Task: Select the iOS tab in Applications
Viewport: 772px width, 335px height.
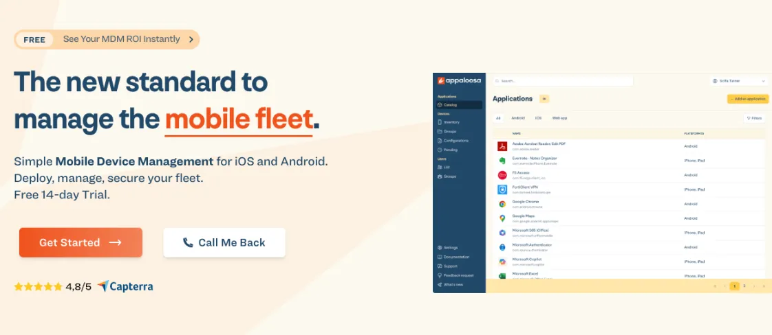Action: (x=538, y=118)
